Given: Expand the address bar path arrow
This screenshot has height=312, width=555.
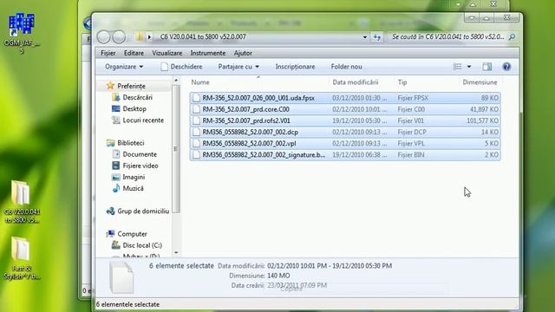Looking at the screenshot, I should [149, 36].
